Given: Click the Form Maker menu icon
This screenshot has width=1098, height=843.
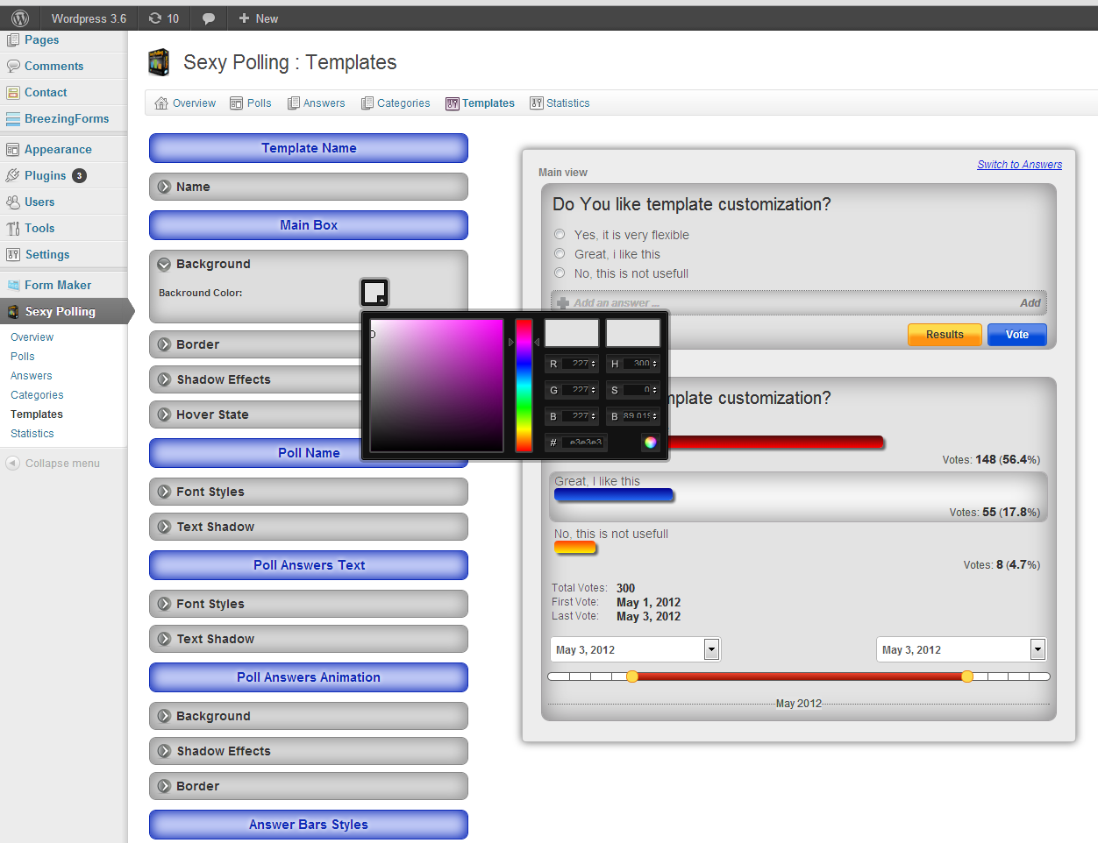Looking at the screenshot, I should click(13, 285).
